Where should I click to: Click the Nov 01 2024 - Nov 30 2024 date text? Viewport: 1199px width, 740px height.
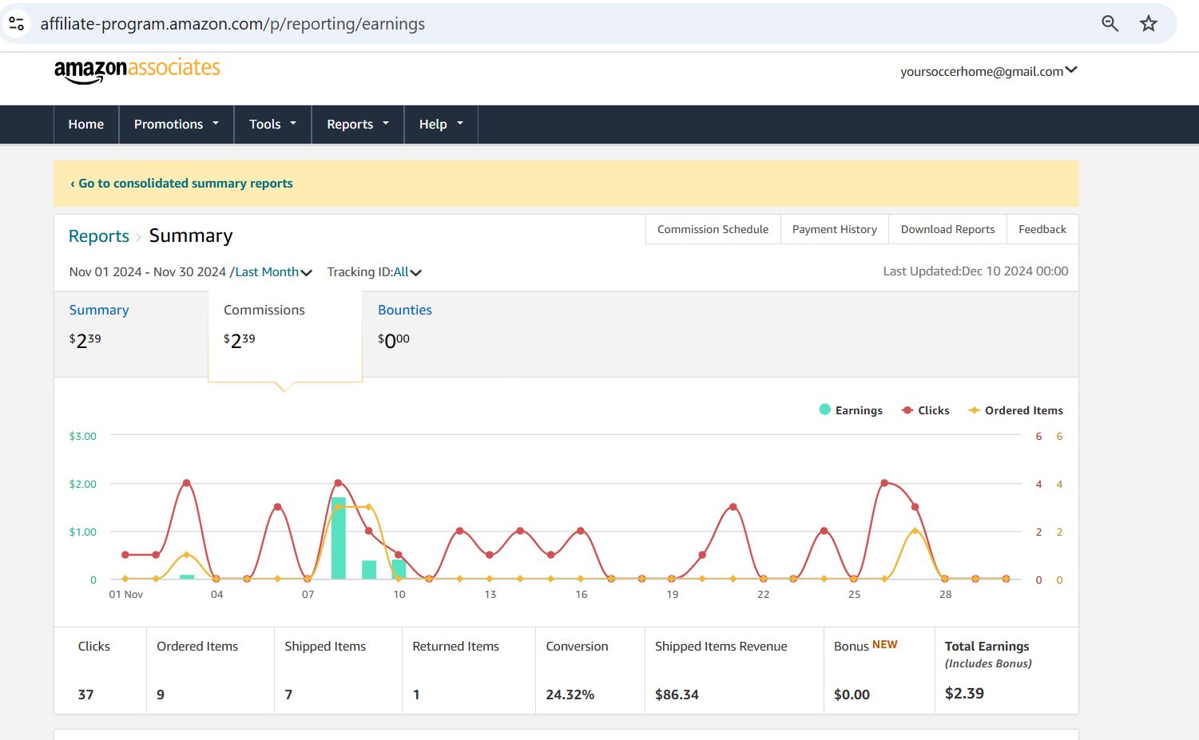148,272
